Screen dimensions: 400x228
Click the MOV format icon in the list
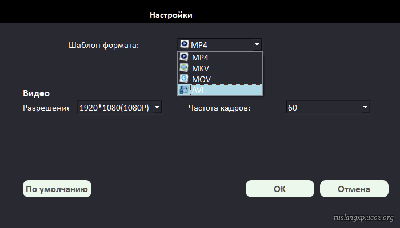pyautogui.click(x=184, y=79)
